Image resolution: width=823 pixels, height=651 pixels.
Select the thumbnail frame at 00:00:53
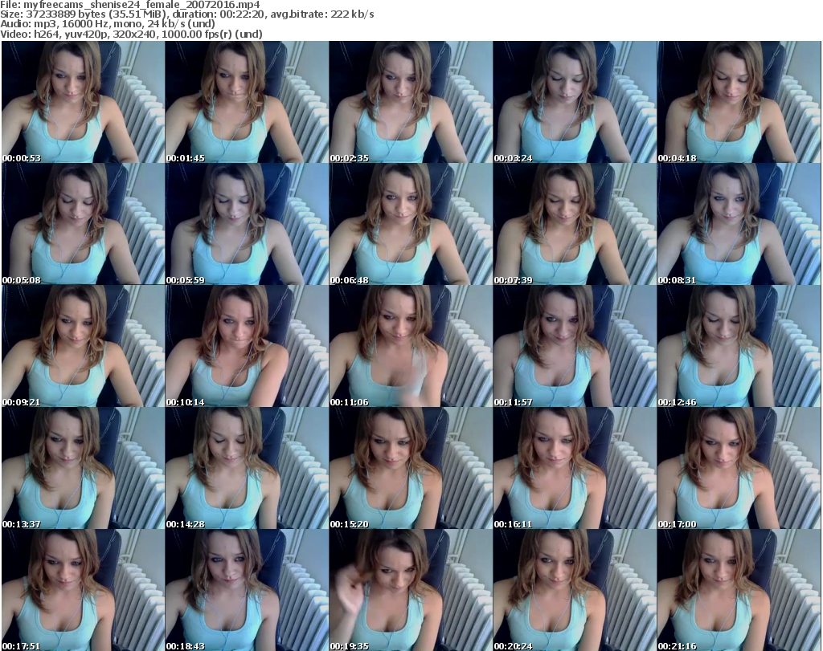pos(83,102)
